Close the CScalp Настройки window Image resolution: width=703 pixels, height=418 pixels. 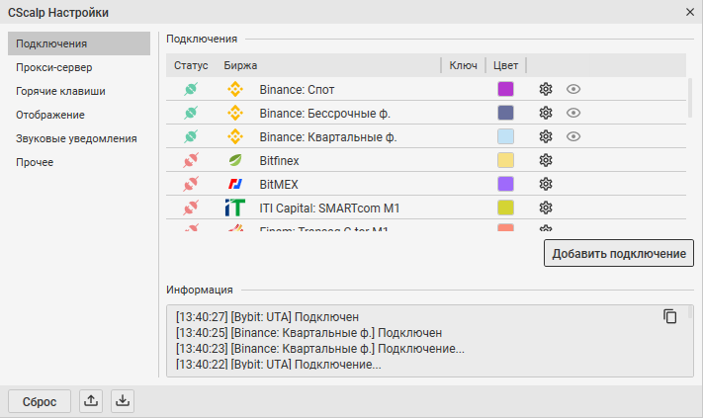pos(690,12)
